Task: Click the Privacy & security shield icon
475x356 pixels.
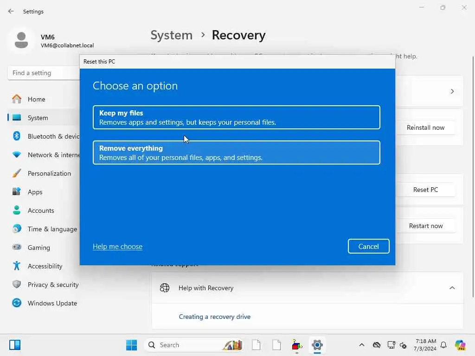Action: (17, 284)
